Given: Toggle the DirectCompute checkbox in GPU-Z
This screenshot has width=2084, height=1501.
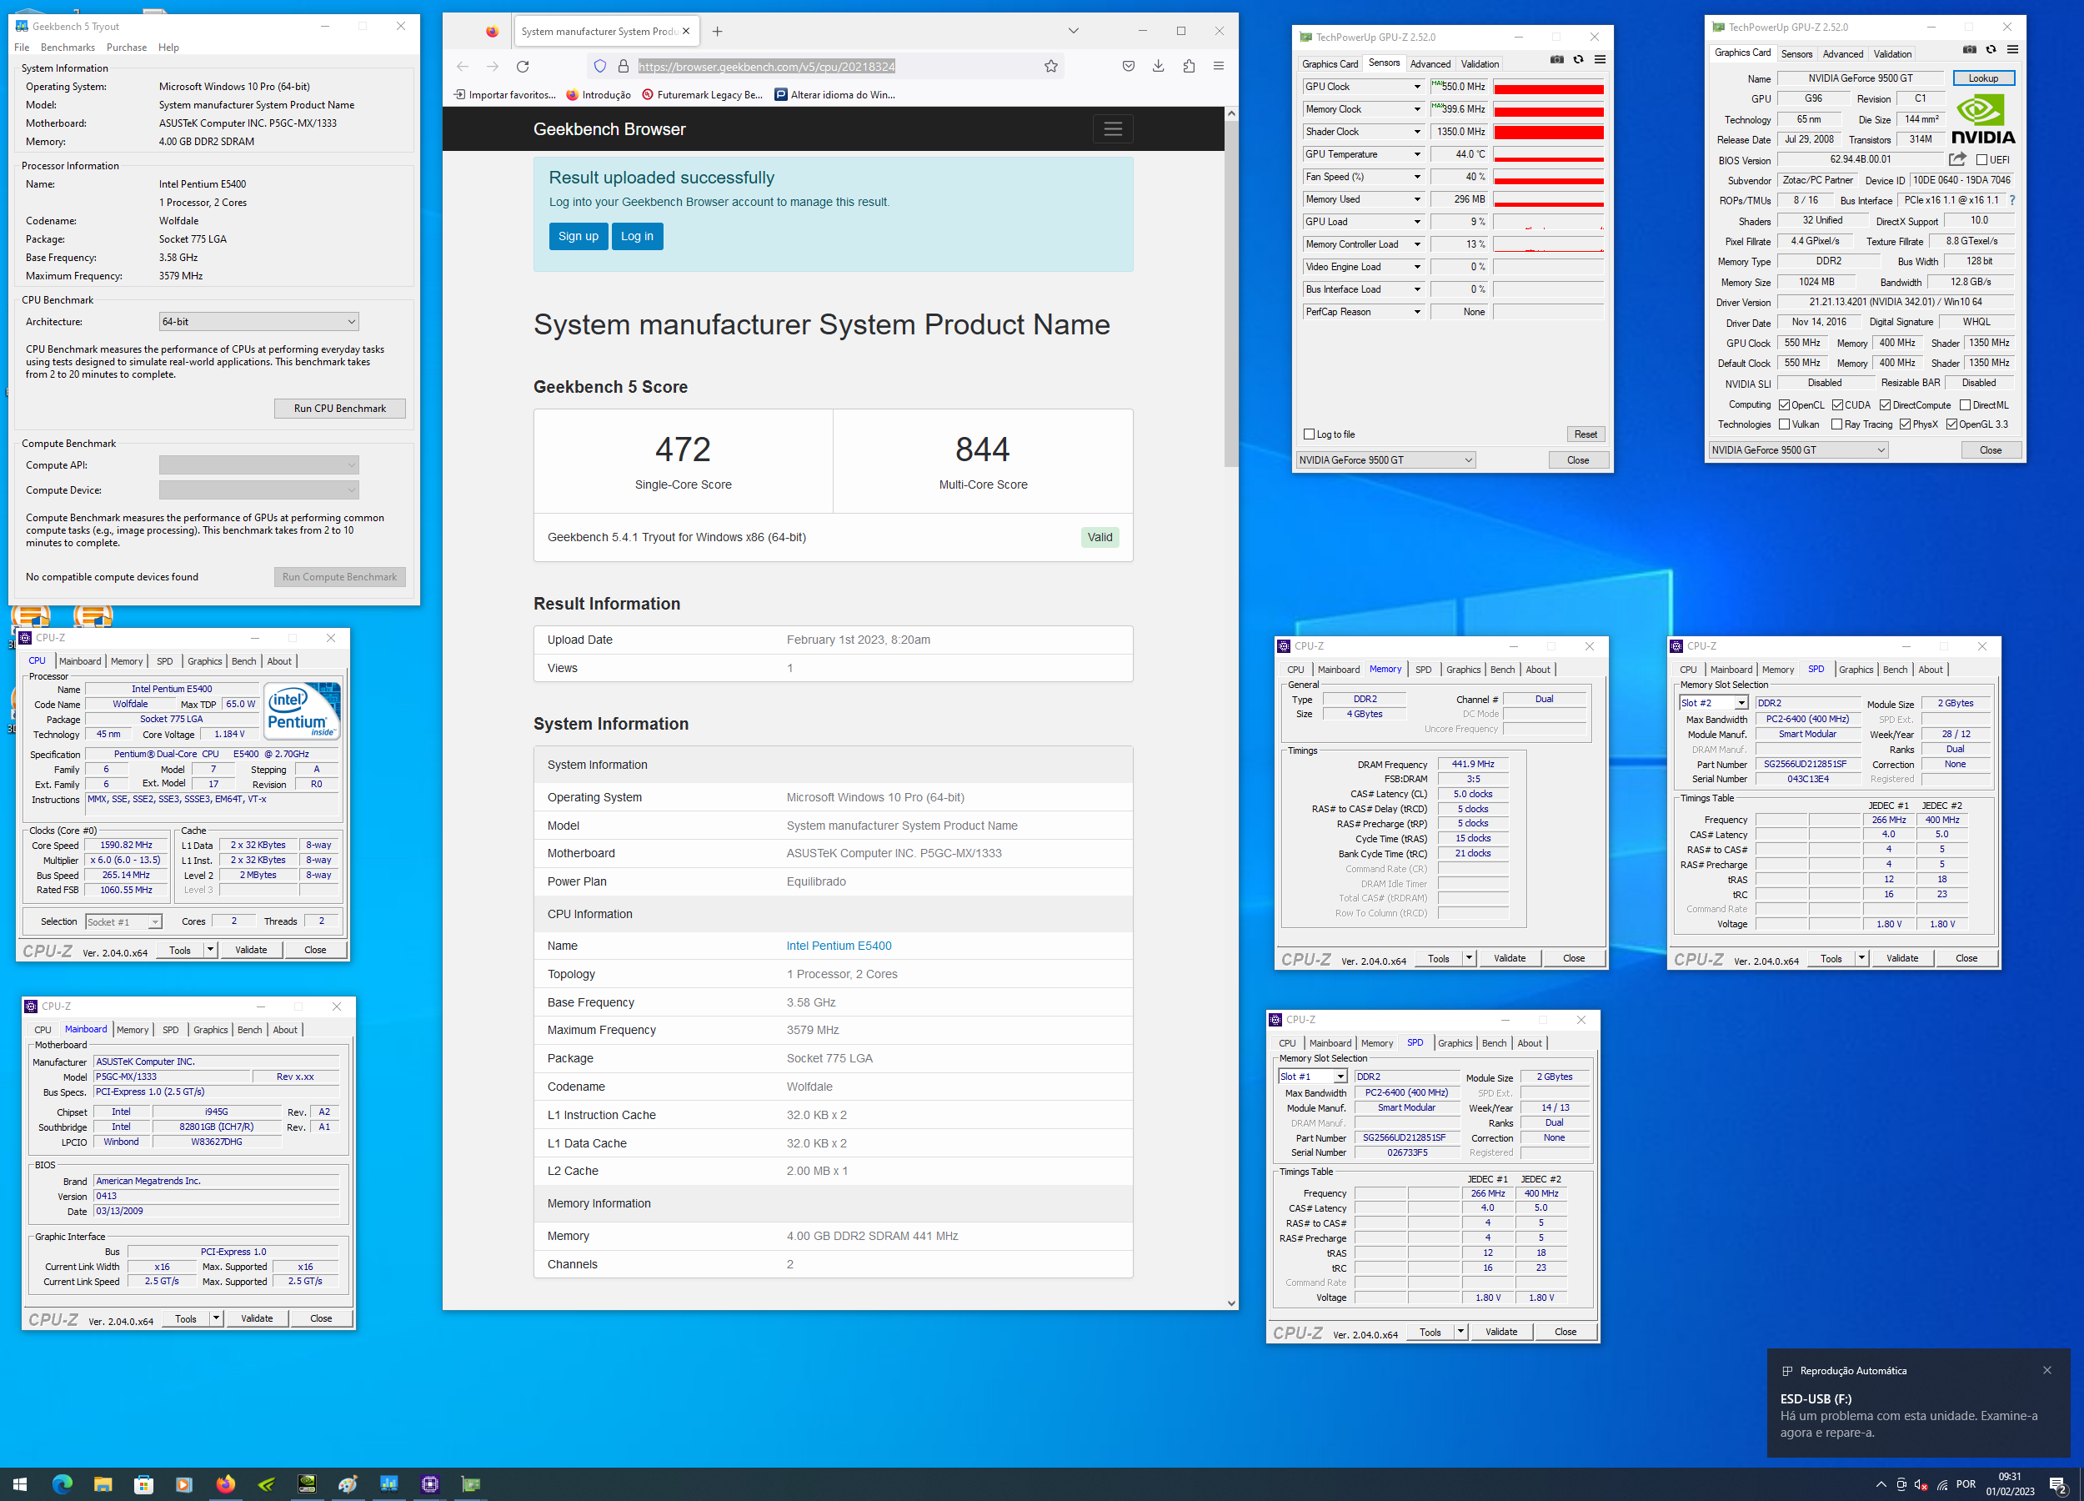Looking at the screenshot, I should pyautogui.click(x=1886, y=404).
